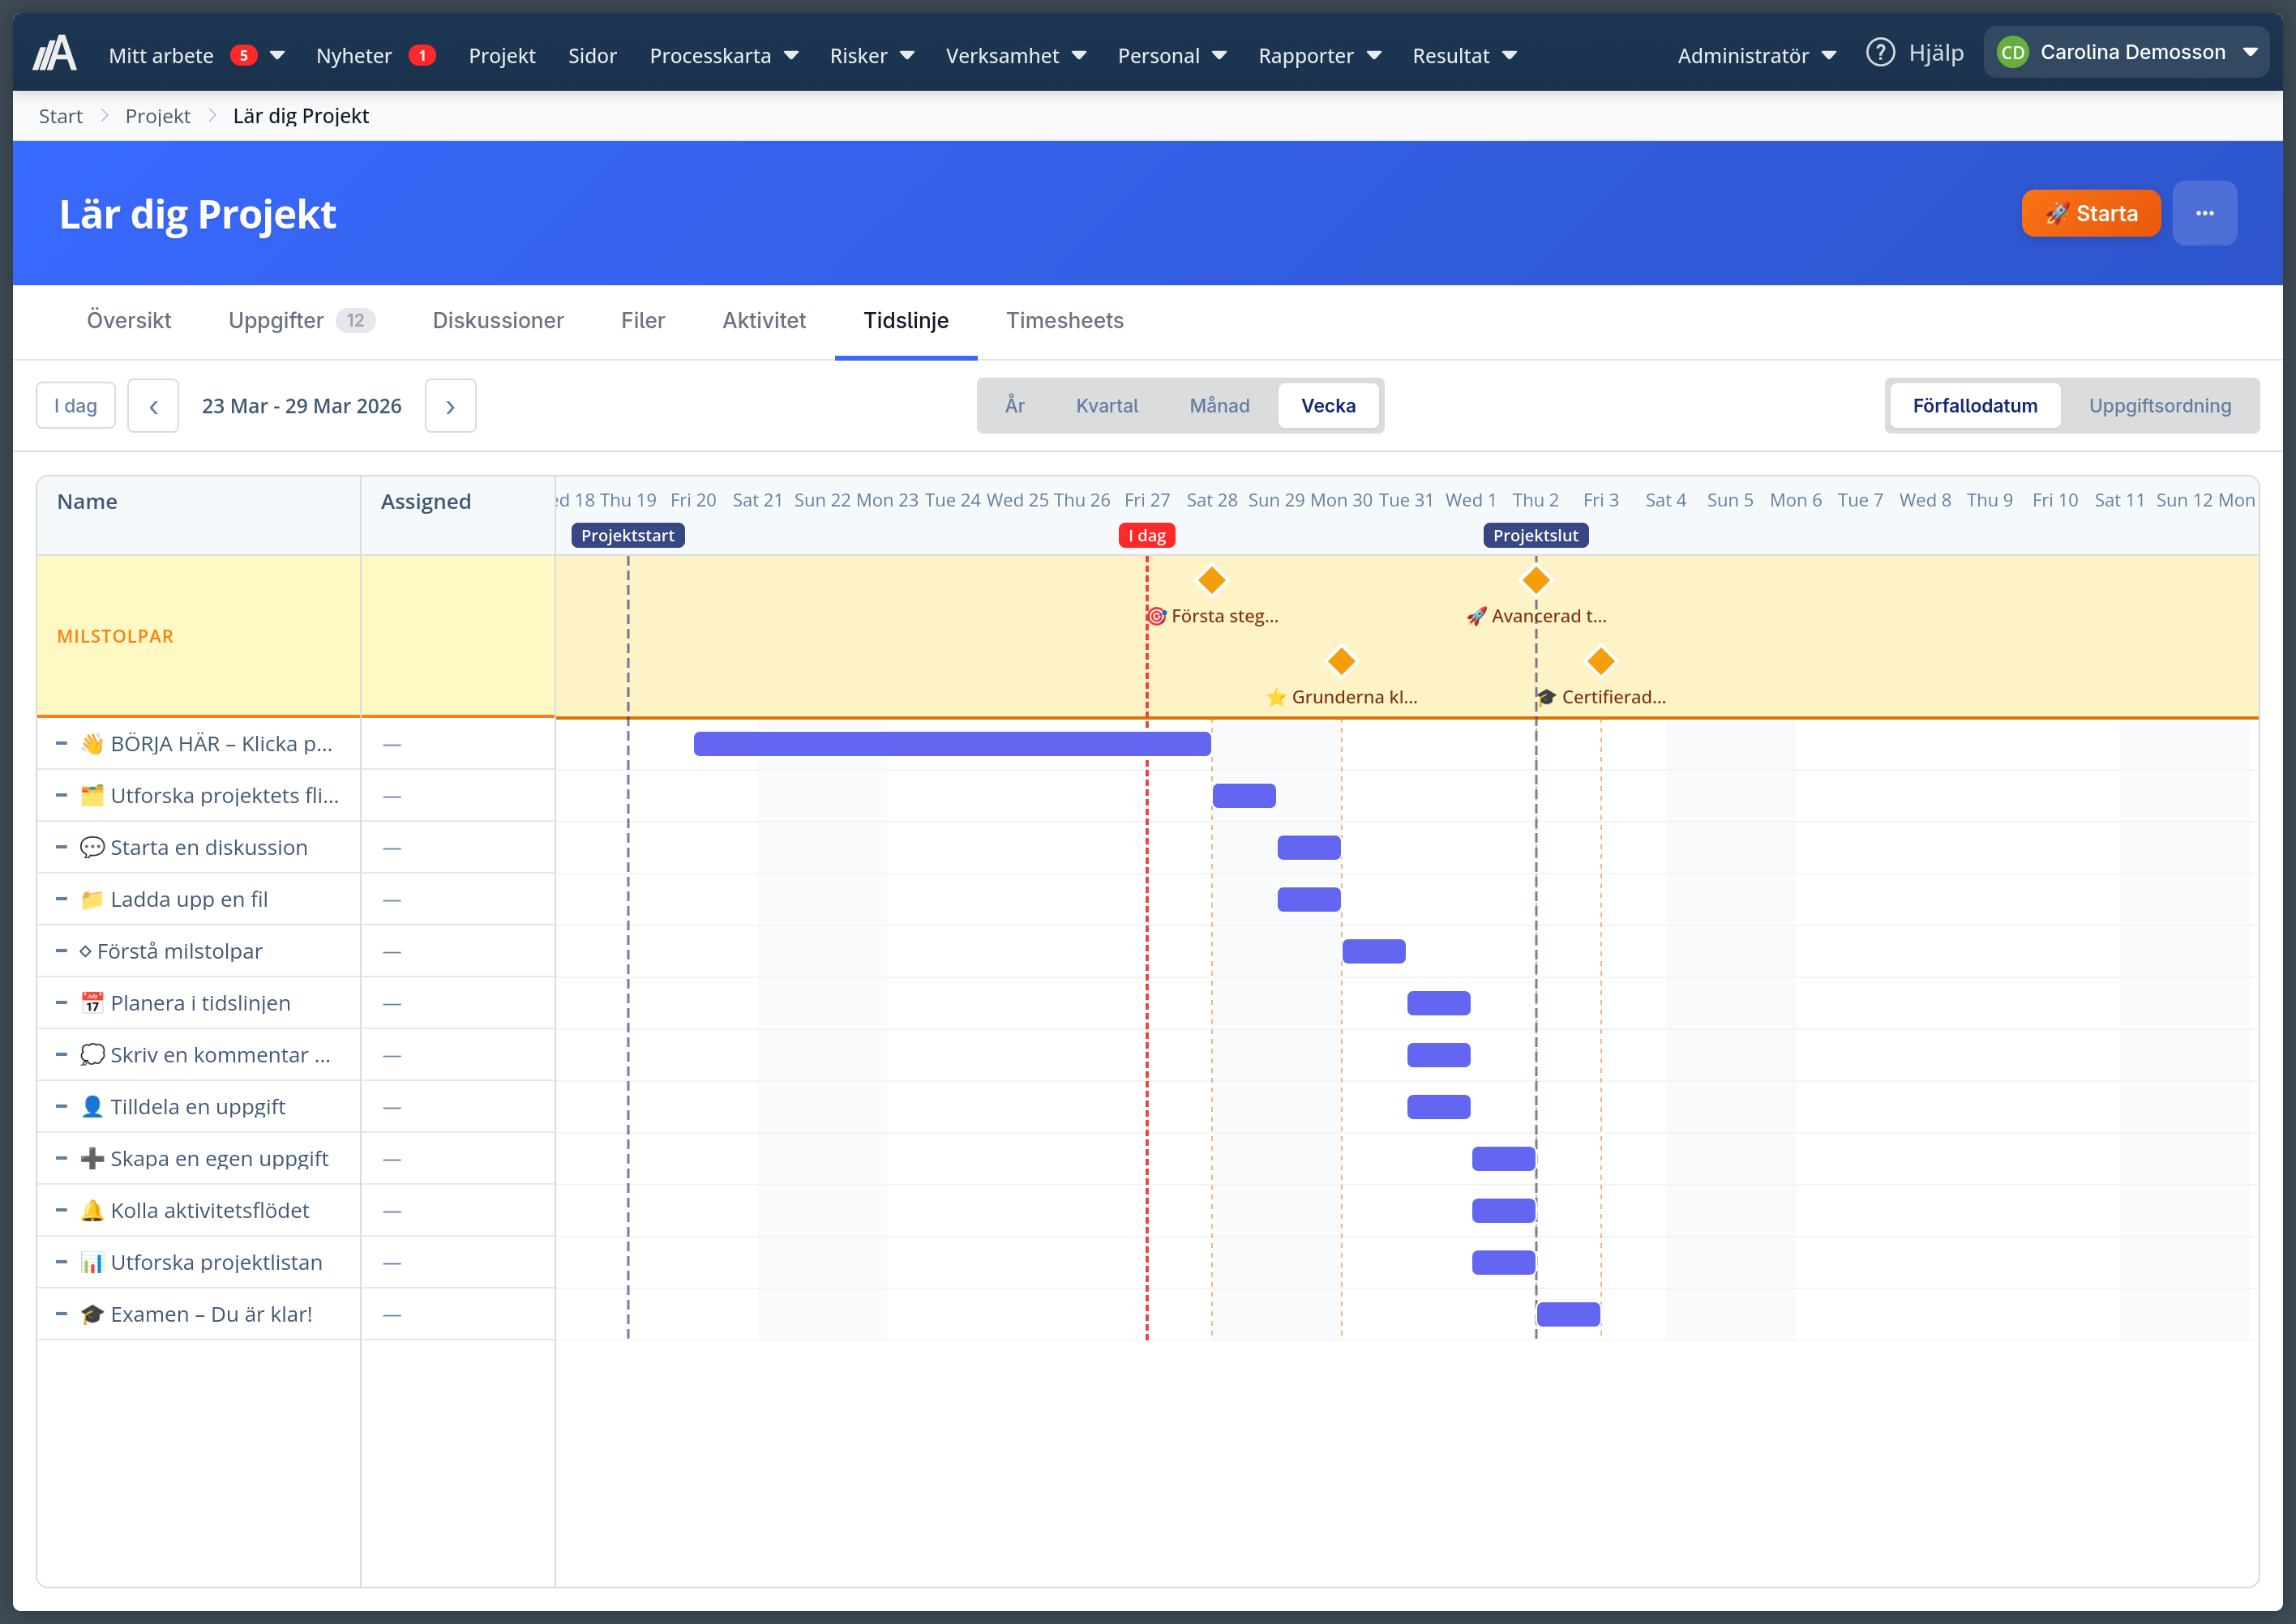Collapse the BÖRJA HÄR task row

(x=61, y=744)
